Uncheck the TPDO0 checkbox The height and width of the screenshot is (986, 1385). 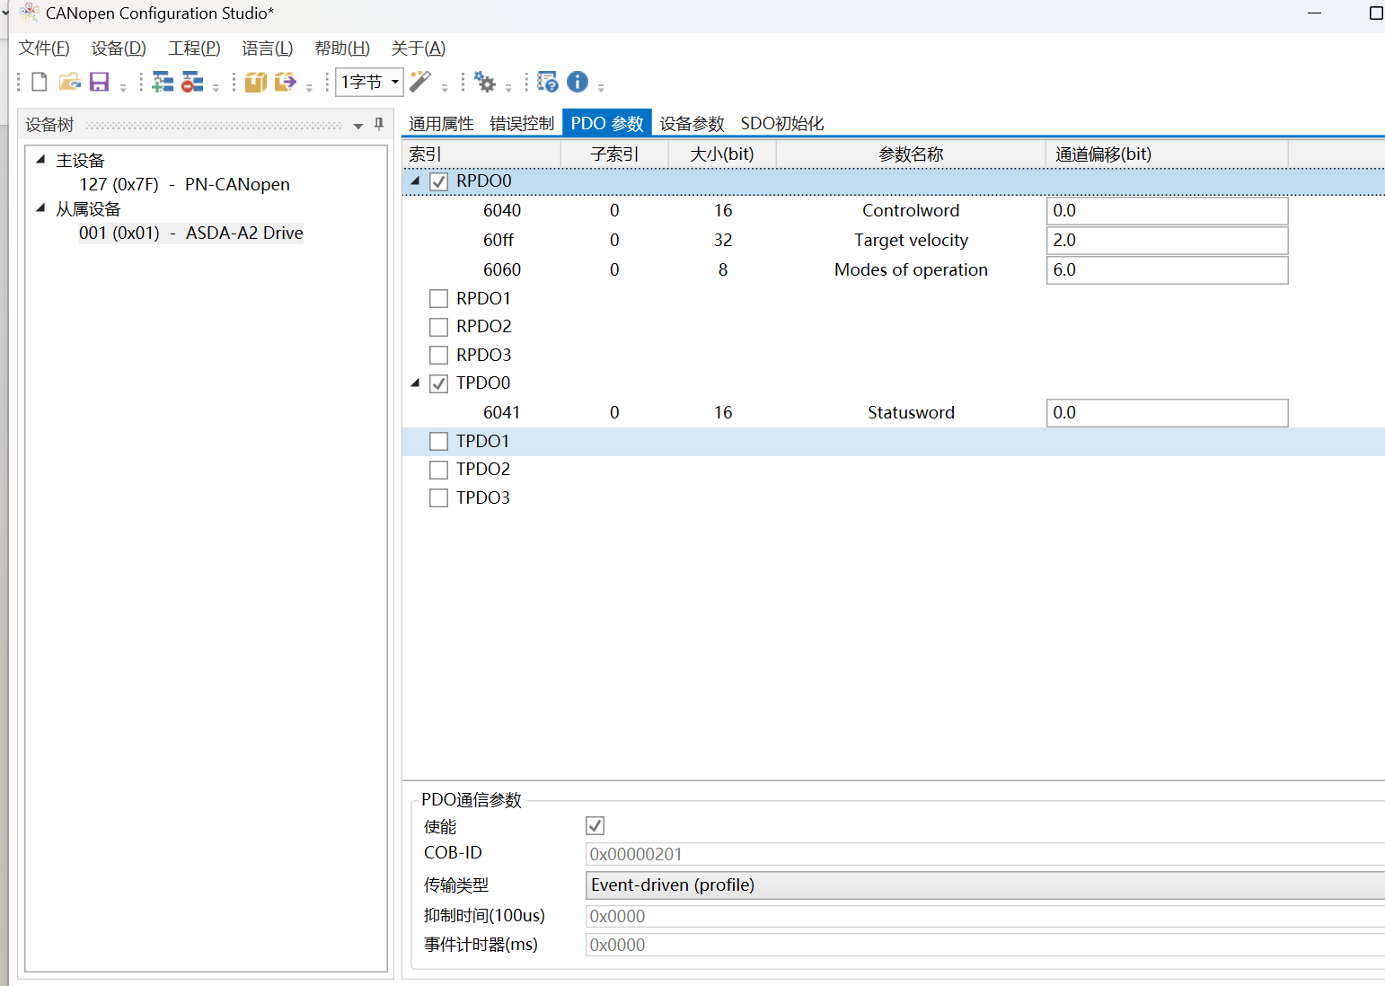click(x=438, y=383)
